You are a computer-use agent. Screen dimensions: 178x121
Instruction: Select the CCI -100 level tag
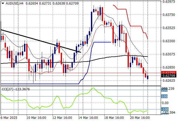[165, 109]
